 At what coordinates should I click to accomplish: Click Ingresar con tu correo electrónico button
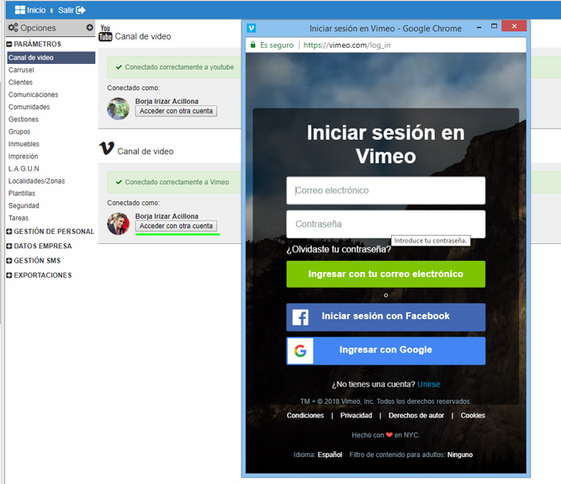pyautogui.click(x=386, y=274)
